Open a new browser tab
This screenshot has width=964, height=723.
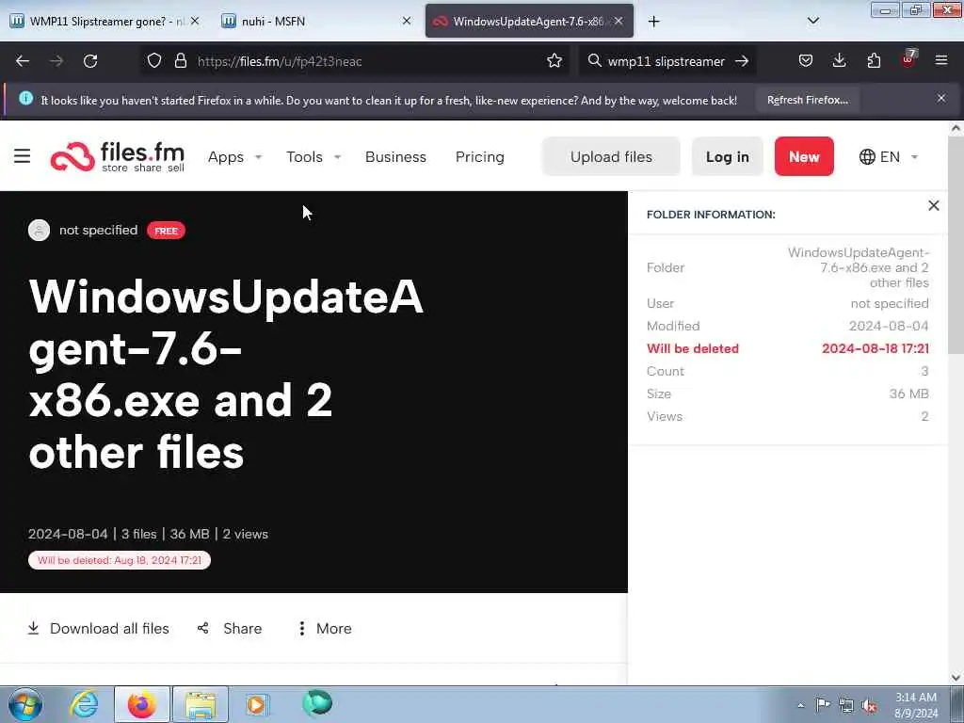click(x=653, y=22)
